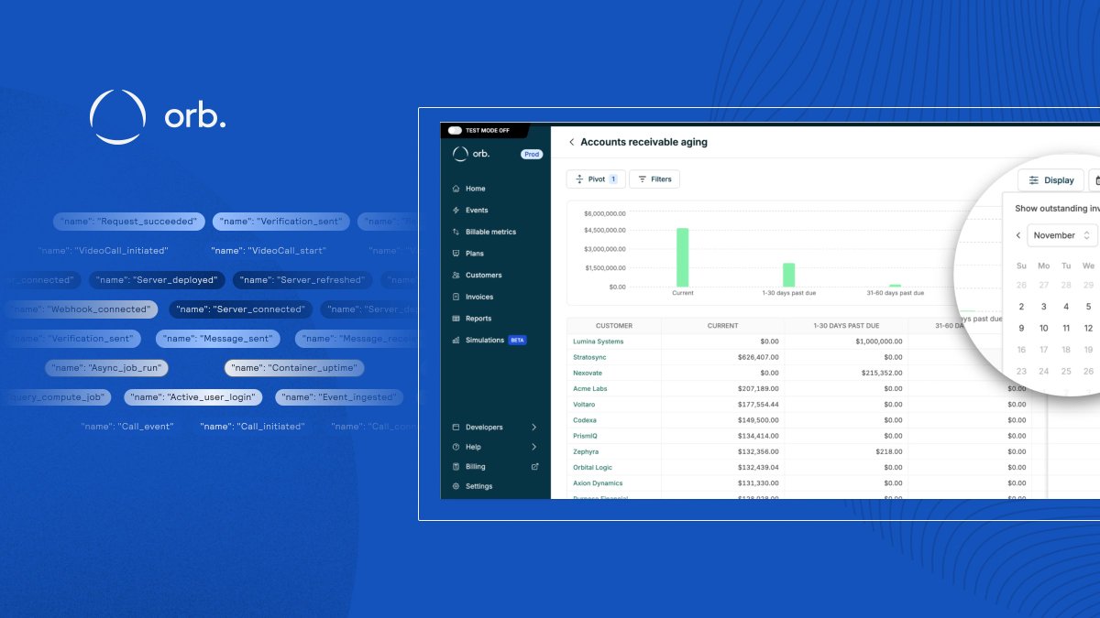Viewport: 1100px width, 618px height.
Task: Open Billable metrics in the sidebar
Action: point(490,232)
